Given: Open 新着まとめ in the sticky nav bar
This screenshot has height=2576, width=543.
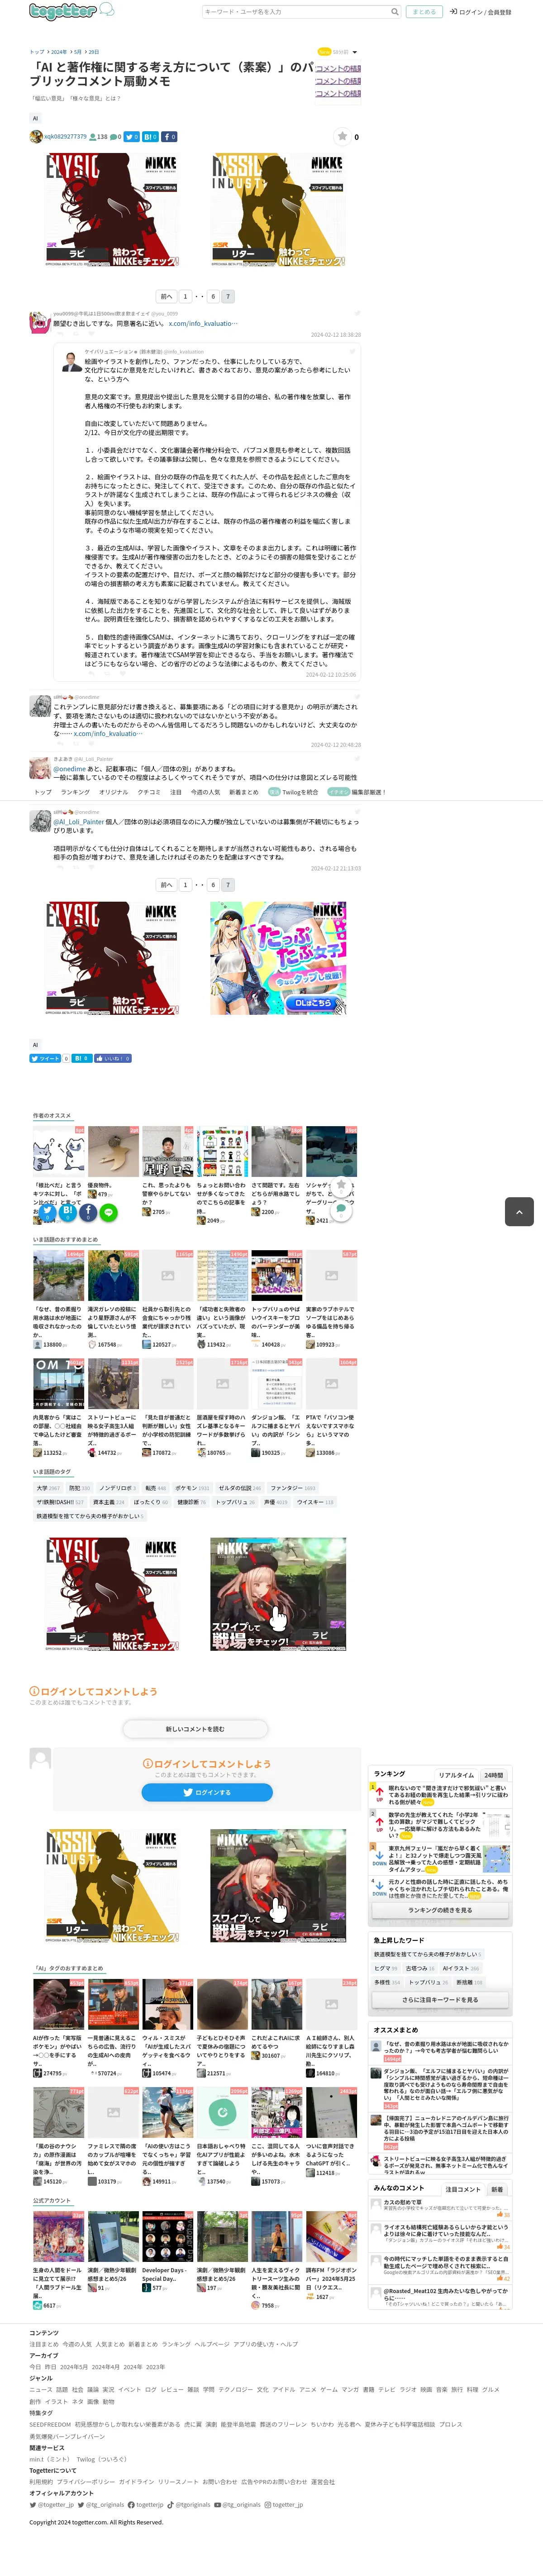Looking at the screenshot, I should [x=243, y=792].
